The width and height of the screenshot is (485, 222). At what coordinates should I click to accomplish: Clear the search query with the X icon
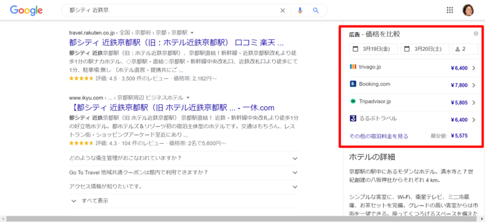(283, 10)
